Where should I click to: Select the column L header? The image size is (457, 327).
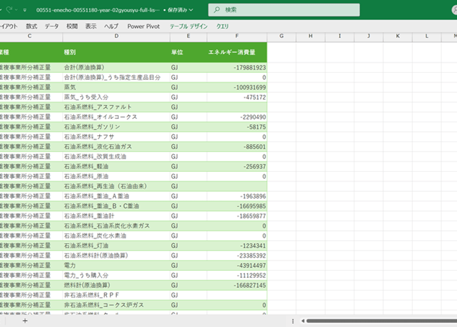pyautogui.click(x=427, y=36)
